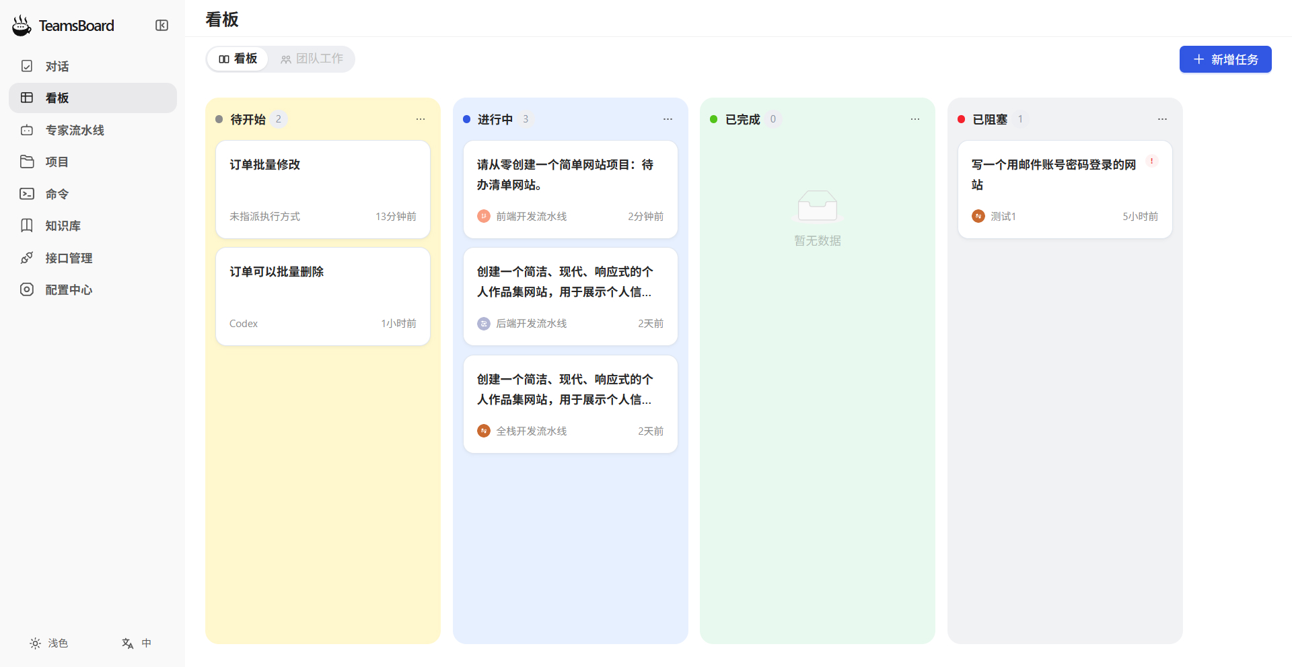Click the 知识库 book icon
This screenshot has width=1292, height=667.
pyautogui.click(x=27, y=225)
